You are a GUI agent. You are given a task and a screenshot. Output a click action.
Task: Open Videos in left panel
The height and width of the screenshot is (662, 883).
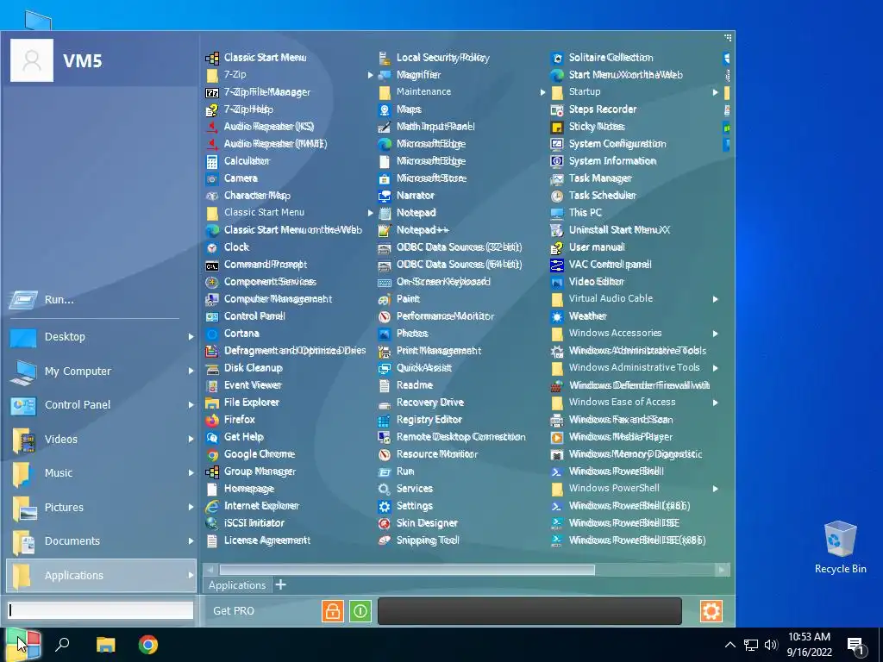click(x=102, y=440)
